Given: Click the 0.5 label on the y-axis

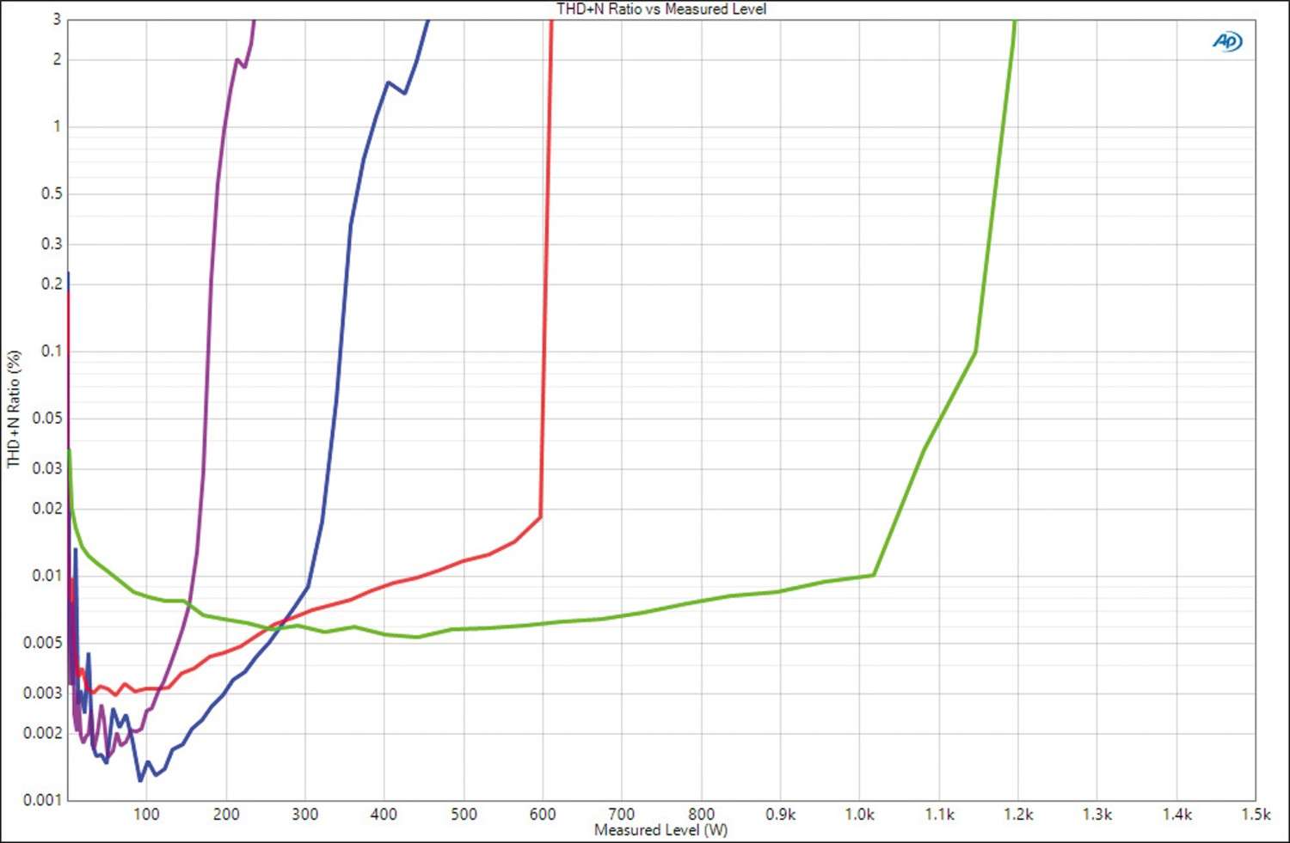Looking at the screenshot, I should [52, 193].
